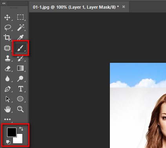The width and height of the screenshot is (166, 148).
Task: Pick the Eyedropper tool
Action: point(20,38)
